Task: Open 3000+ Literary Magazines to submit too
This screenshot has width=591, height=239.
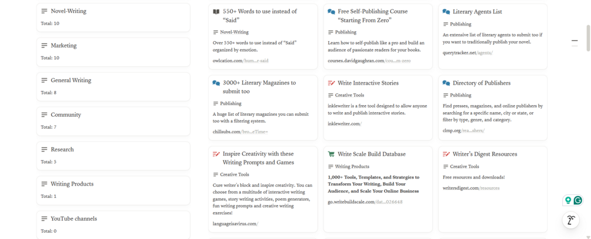Action: (x=259, y=87)
